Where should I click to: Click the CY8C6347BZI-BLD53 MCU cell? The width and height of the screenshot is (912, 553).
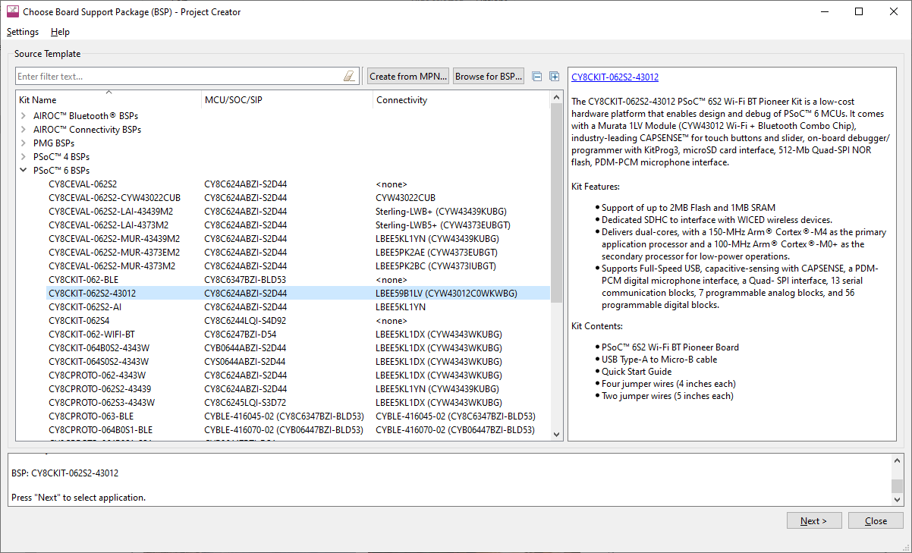(245, 280)
